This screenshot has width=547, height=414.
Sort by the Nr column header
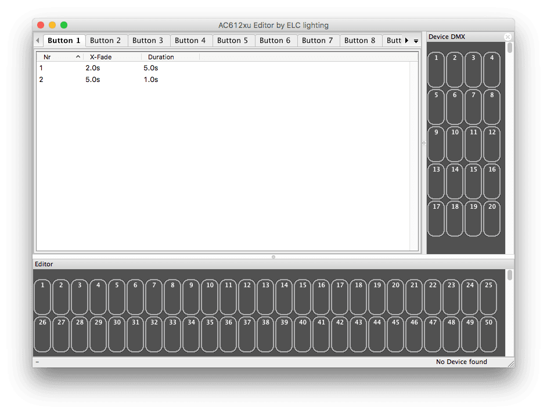[x=60, y=57]
